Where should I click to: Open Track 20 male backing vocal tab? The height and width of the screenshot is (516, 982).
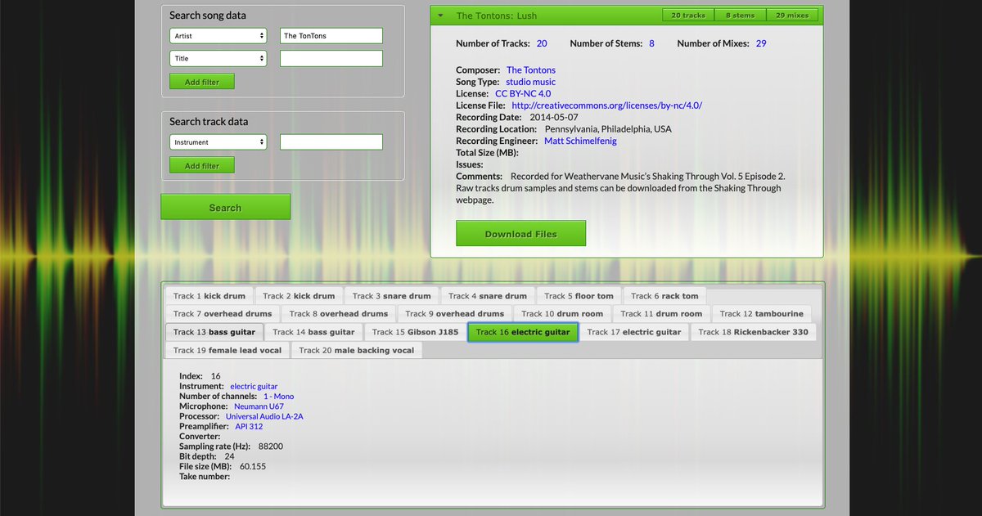click(x=356, y=350)
